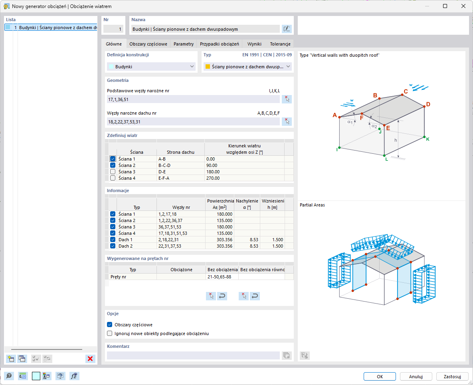Screen dimensions: 473x385
Task: Enable Ignoruj nowe obiekty podlegające obciążeniu
Action: click(110, 333)
